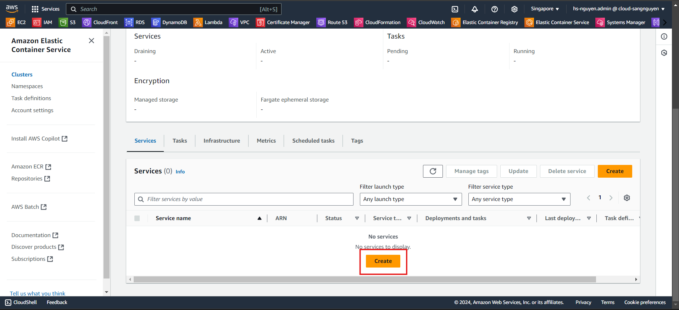This screenshot has height=310, width=679.
Task: Expand the Any service type filter
Action: click(x=519, y=199)
